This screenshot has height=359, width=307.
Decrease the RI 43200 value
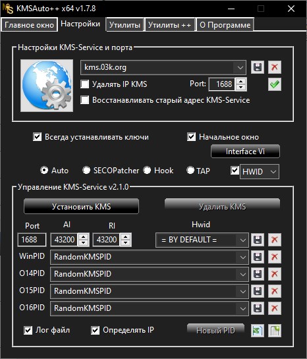125,242
